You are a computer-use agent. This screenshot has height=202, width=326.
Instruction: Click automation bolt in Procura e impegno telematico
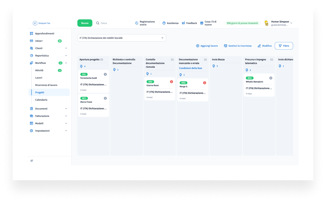tap(247, 70)
